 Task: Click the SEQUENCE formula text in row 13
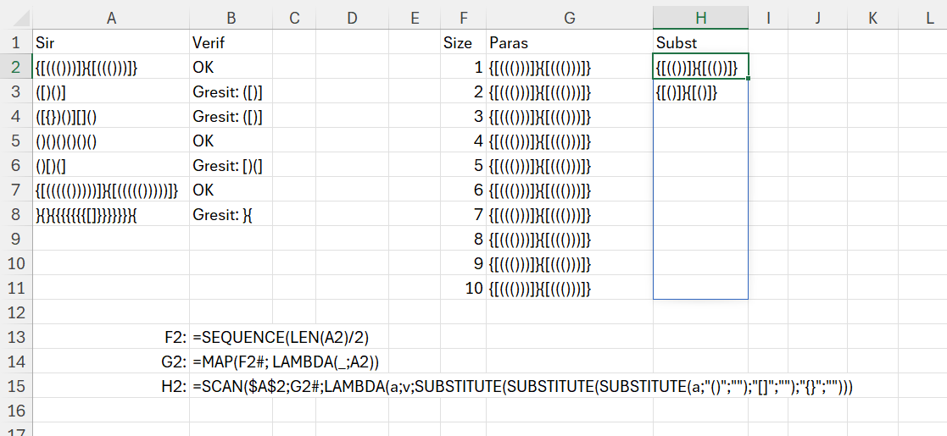[281, 338]
